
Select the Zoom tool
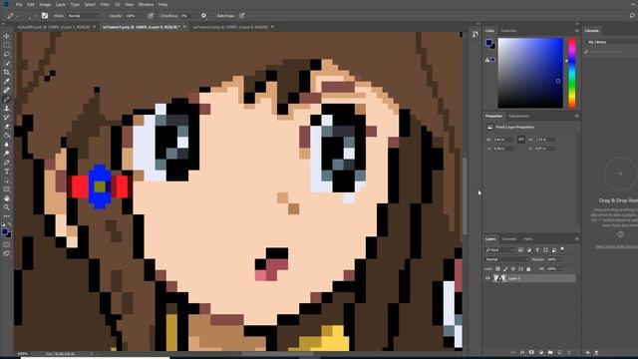click(7, 207)
